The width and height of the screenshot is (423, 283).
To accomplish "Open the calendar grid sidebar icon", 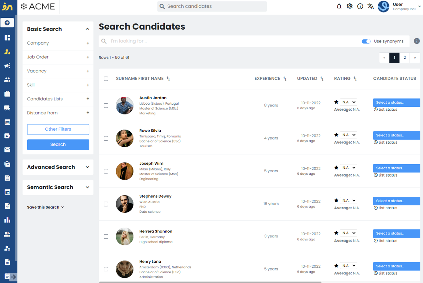I will [x=7, y=122].
